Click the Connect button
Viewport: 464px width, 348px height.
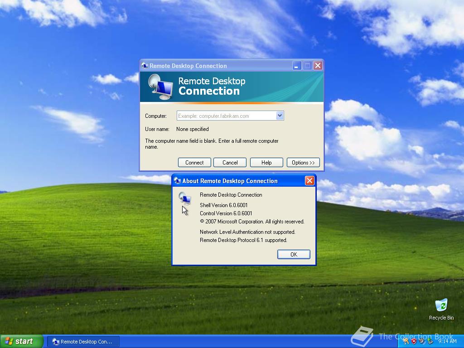[194, 163]
